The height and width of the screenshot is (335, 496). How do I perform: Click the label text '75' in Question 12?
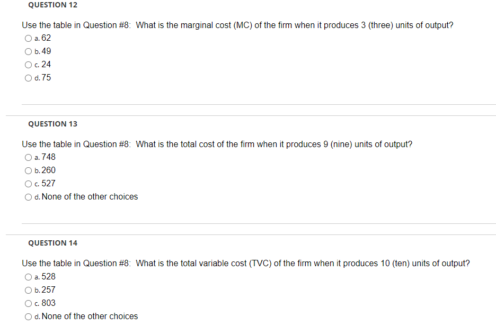tap(47, 77)
